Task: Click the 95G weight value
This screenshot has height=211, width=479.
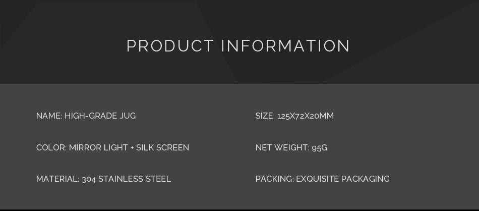Action: pyautogui.click(x=320, y=148)
